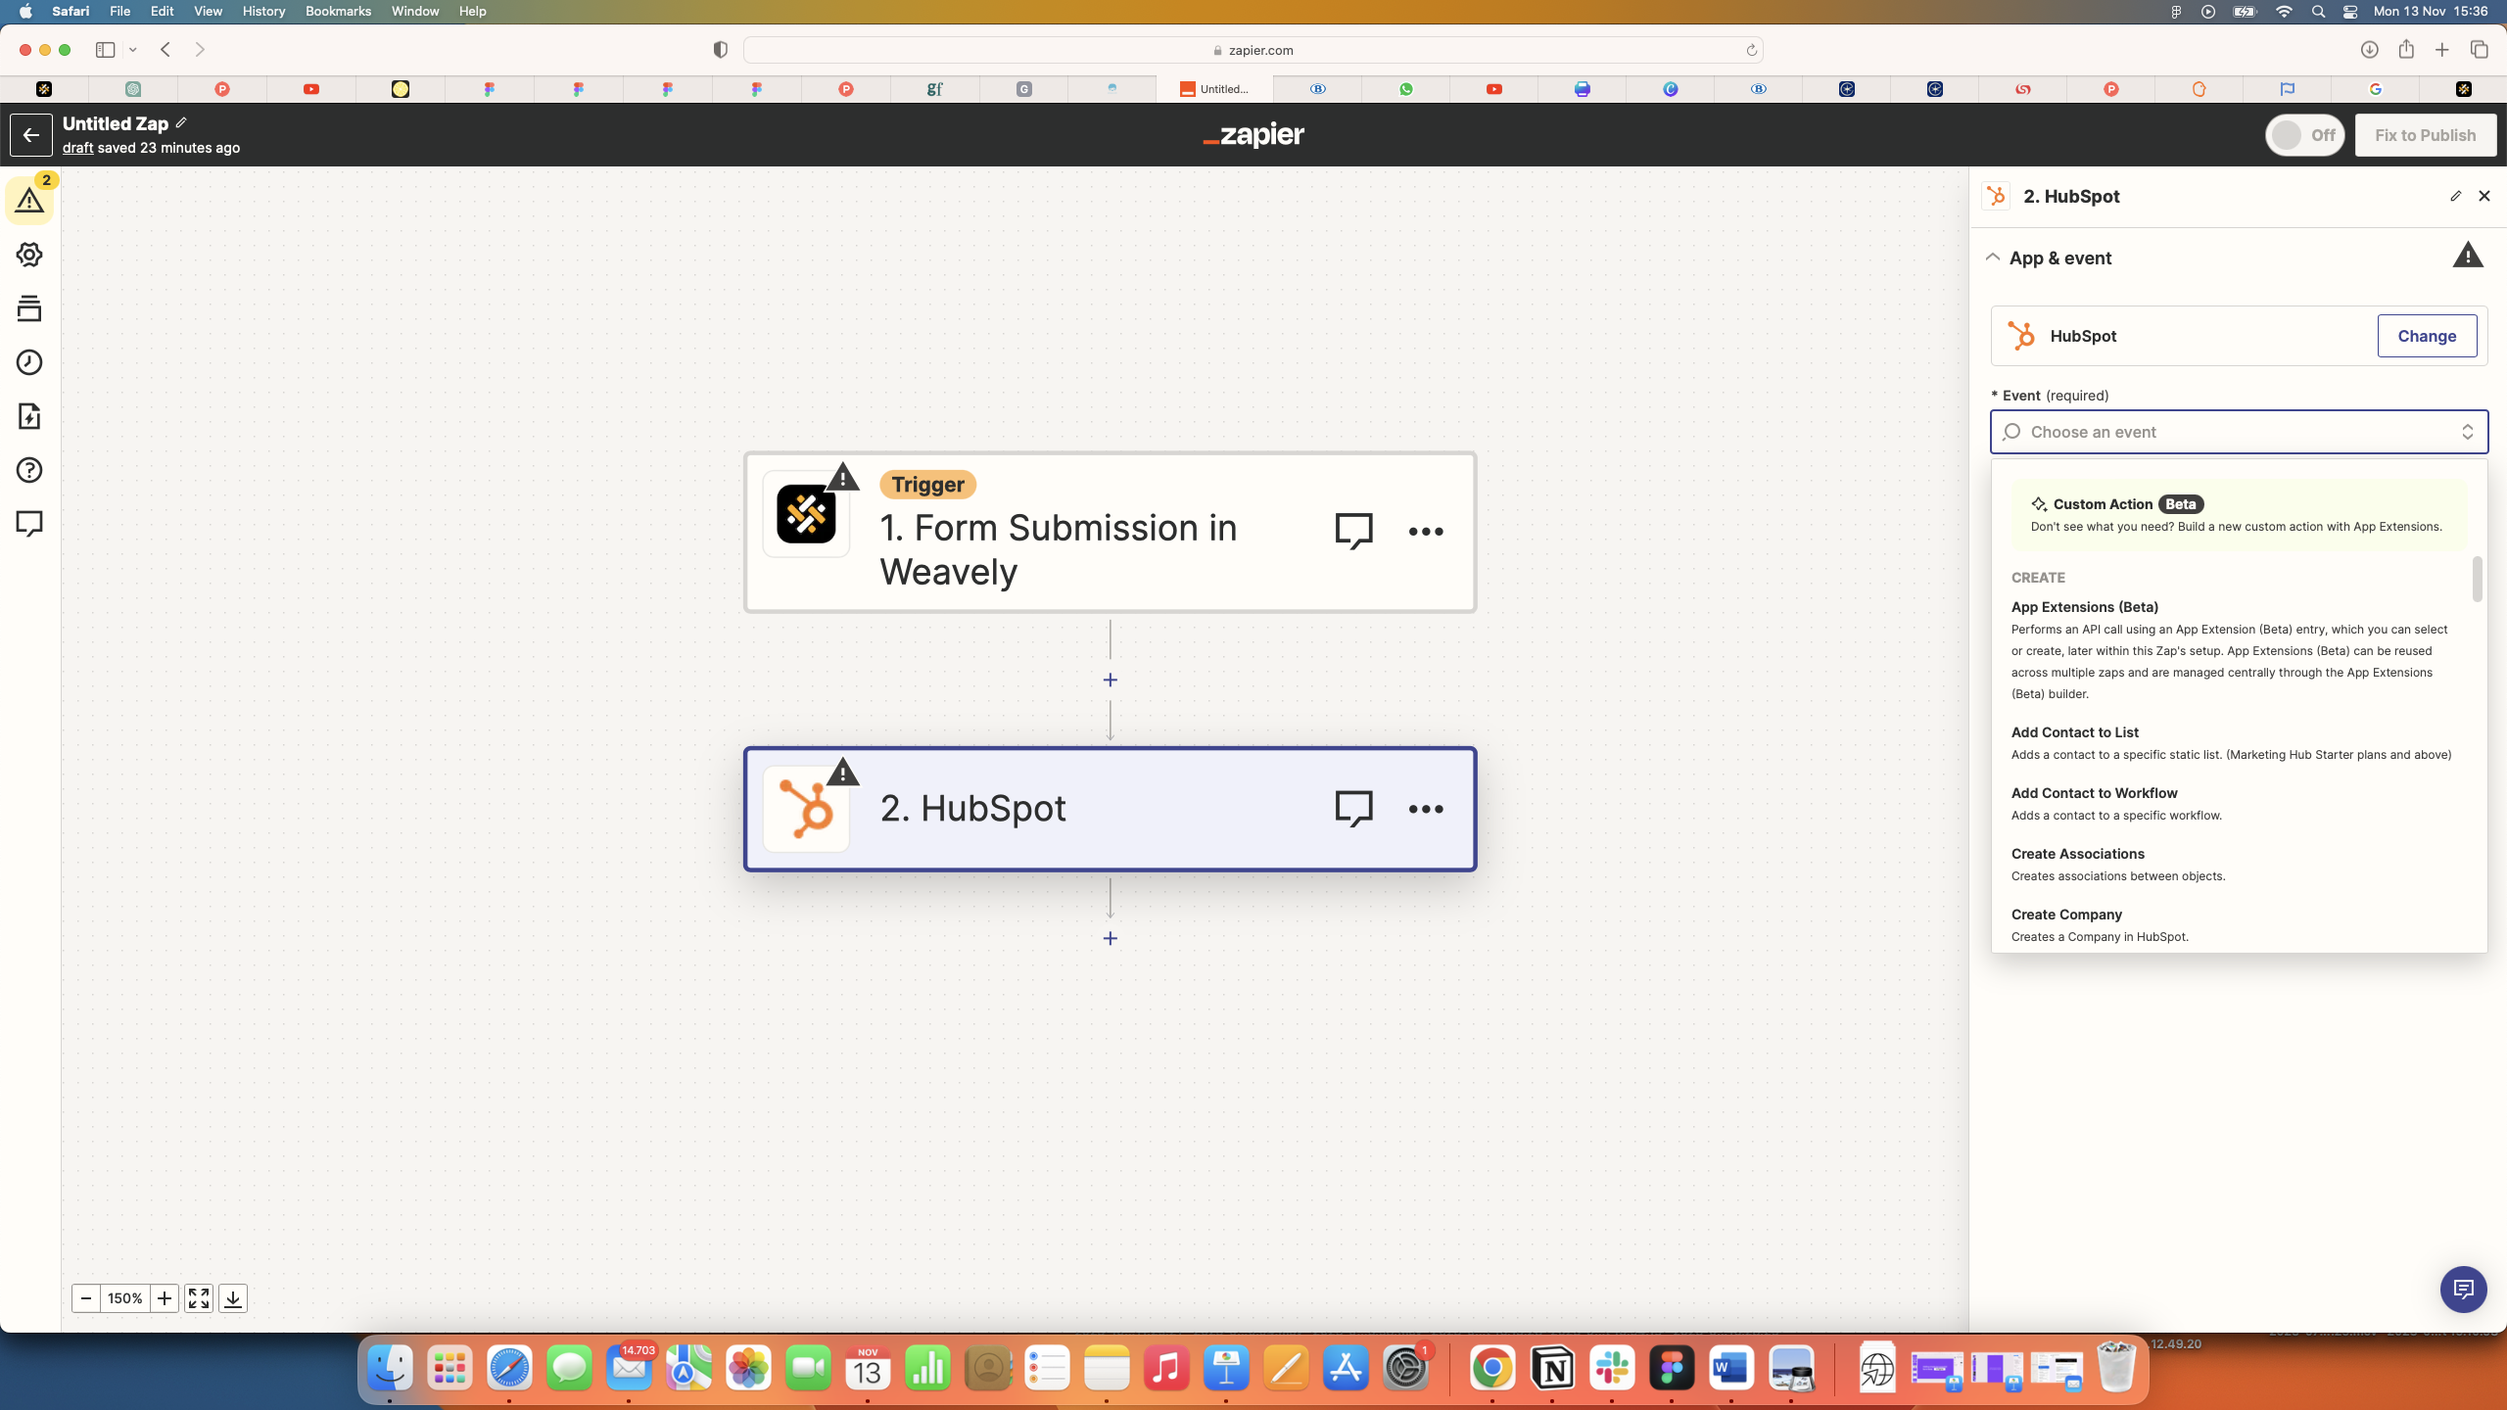Screen dimensions: 2507x1410
Task: Fit Zap to view
Action: tap(199, 1298)
